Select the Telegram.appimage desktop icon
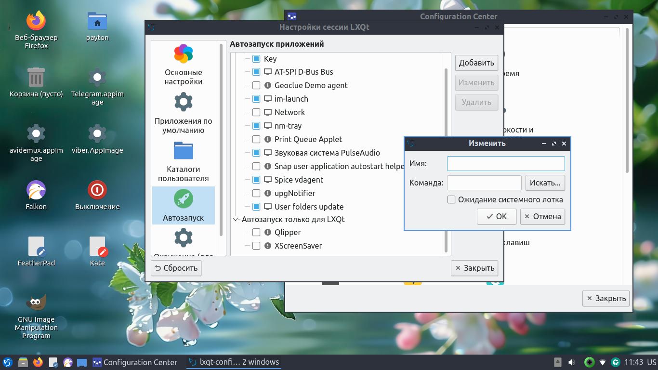The image size is (658, 370). click(x=97, y=78)
